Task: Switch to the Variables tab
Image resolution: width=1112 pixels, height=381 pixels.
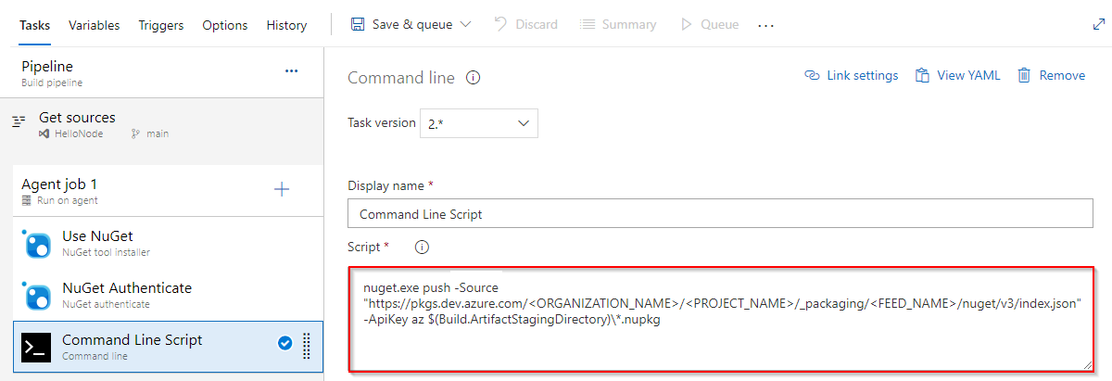Action: pyautogui.click(x=94, y=25)
